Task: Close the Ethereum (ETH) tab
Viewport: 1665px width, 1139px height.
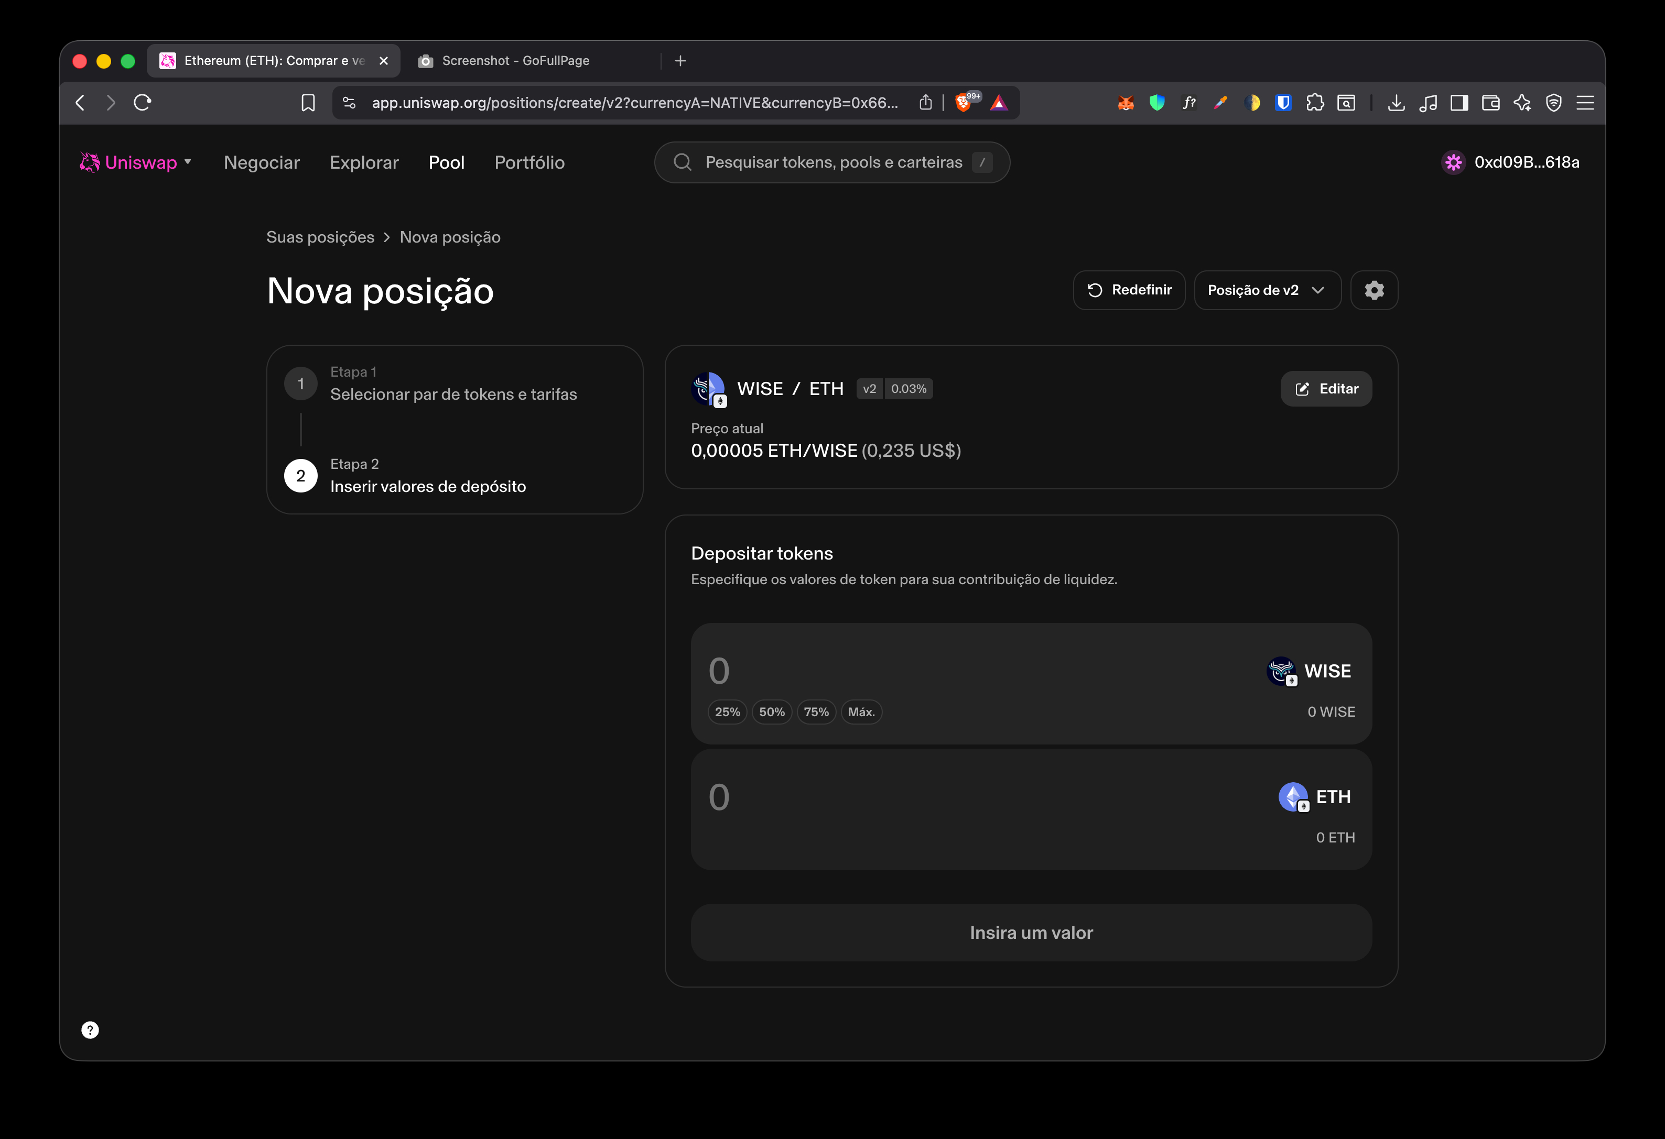Action: click(384, 61)
